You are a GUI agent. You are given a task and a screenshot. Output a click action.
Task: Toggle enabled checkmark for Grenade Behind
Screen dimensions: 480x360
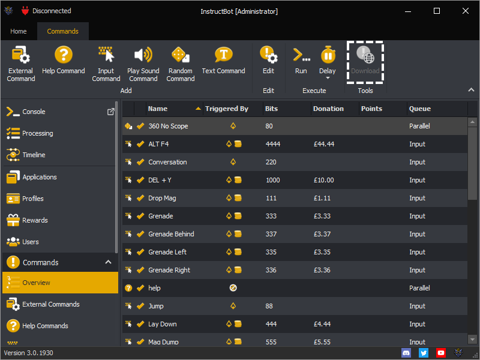pyautogui.click(x=140, y=234)
